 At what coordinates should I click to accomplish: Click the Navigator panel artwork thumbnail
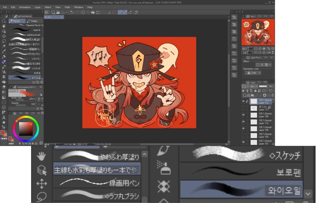point(258,32)
